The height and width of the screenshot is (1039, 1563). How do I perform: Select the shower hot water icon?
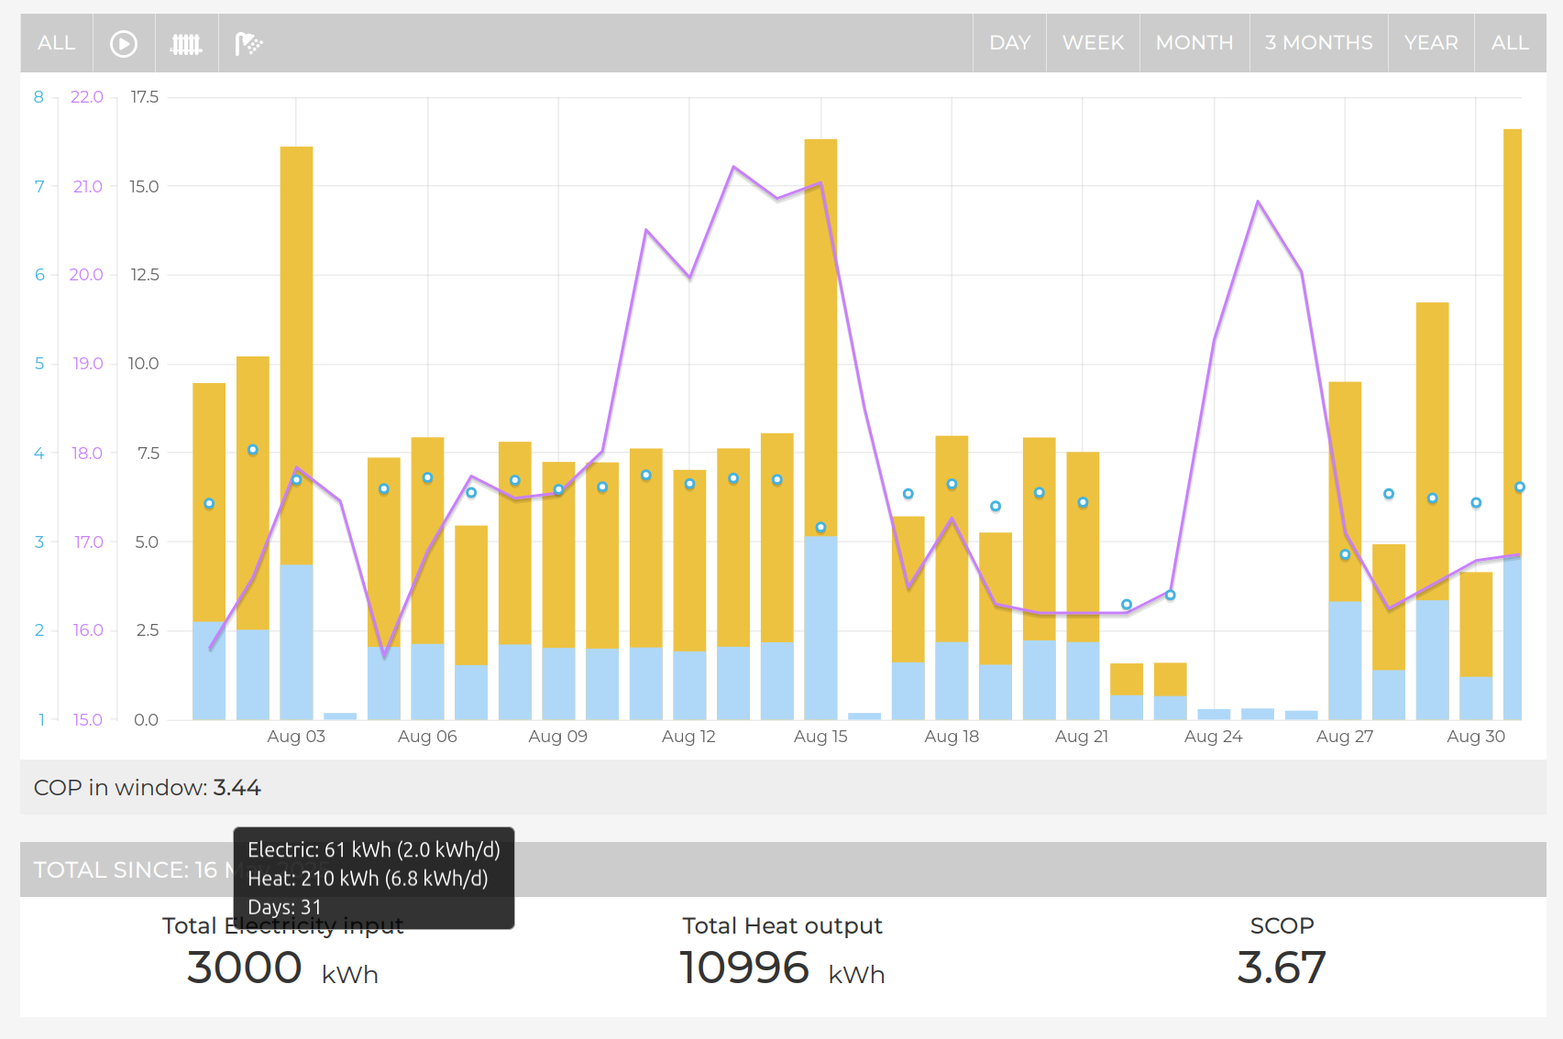point(248,43)
